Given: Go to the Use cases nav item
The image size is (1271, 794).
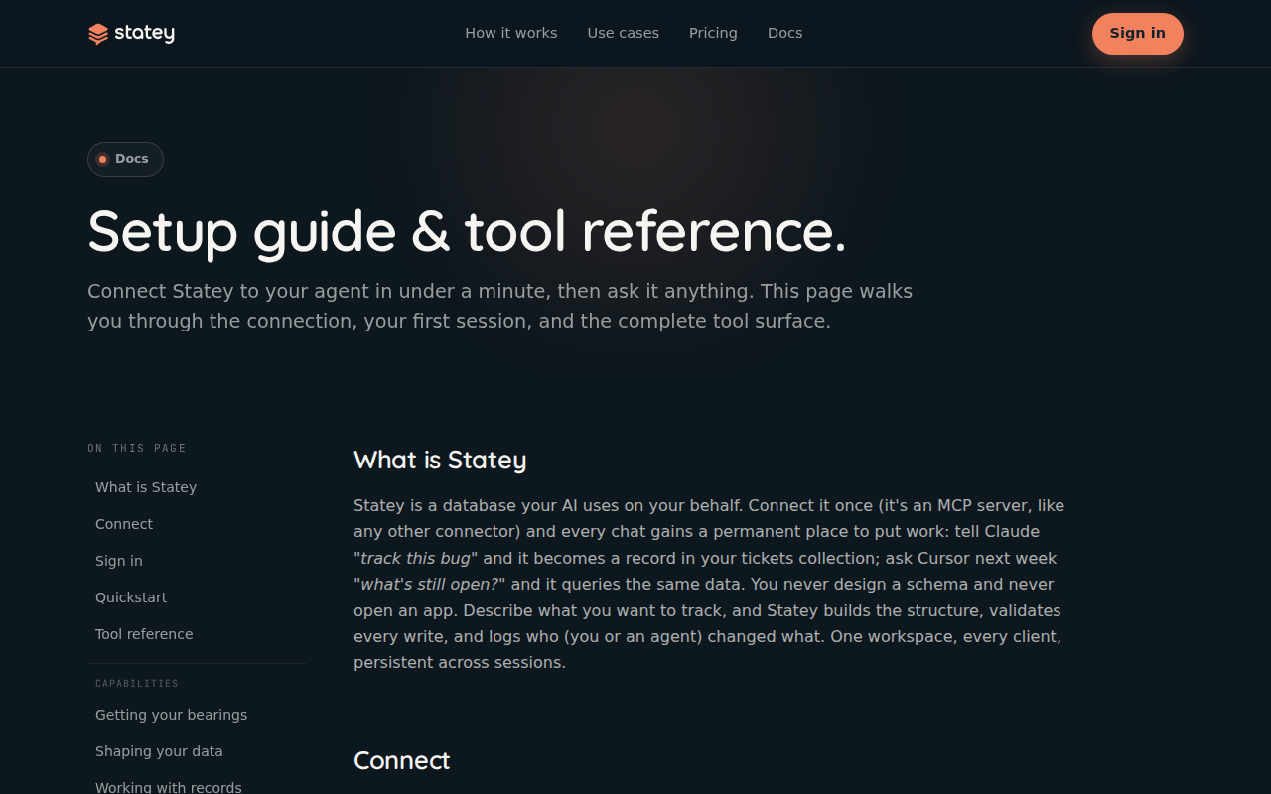Looking at the screenshot, I should coord(624,33).
